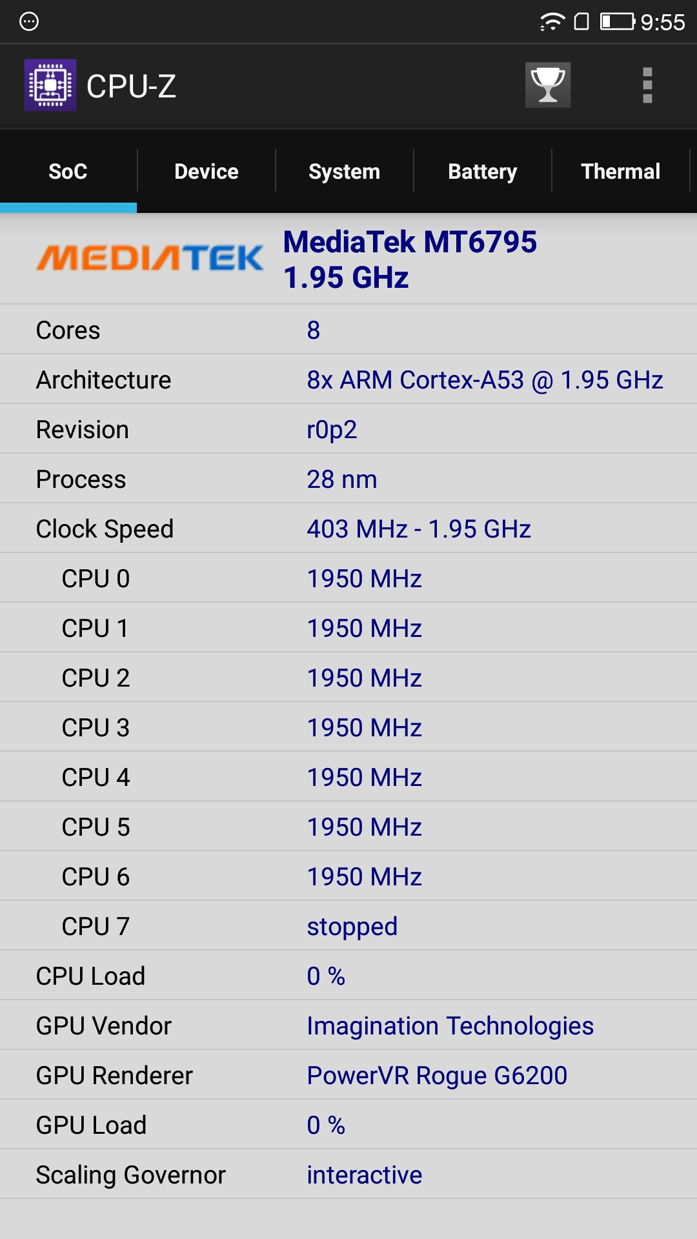Tap the CPU 7 stopped row

[x=348, y=927]
